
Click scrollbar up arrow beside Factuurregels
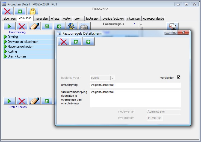click(141, 25)
